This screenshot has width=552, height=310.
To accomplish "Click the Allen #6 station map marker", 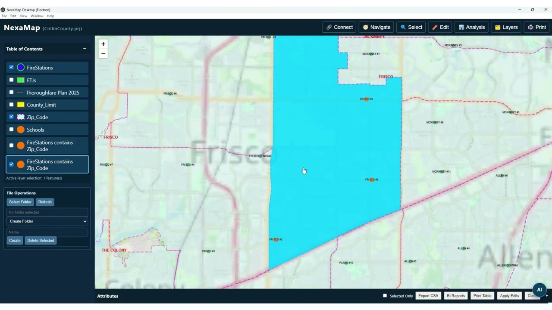I will [x=502, y=176].
